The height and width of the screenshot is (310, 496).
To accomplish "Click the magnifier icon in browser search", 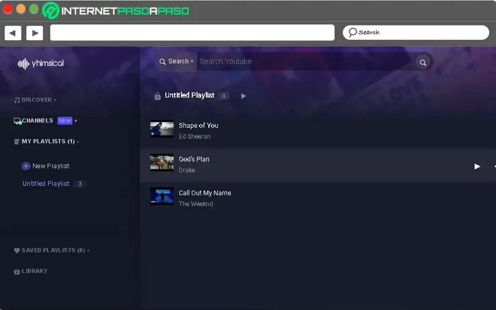I will click(x=352, y=32).
